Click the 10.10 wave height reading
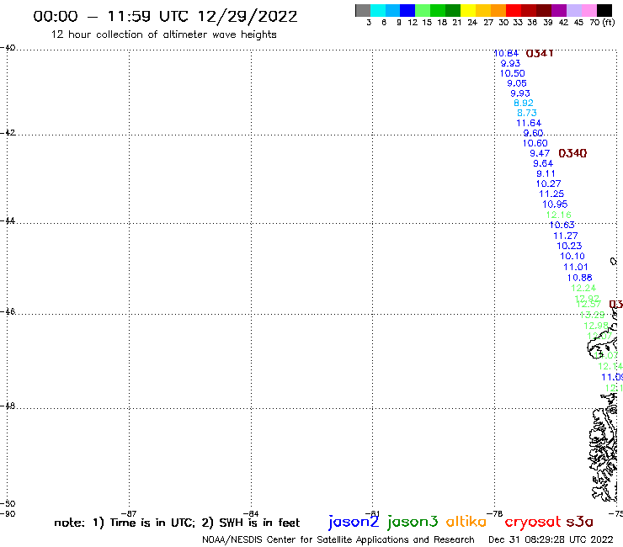 pos(572,256)
